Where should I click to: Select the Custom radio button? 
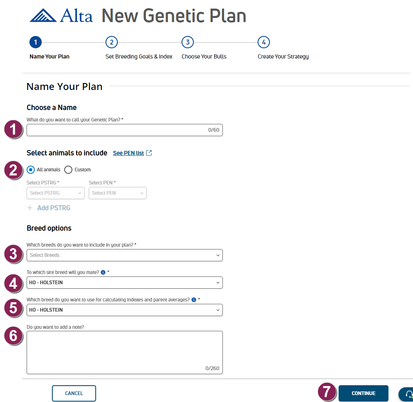pyautogui.click(x=68, y=170)
